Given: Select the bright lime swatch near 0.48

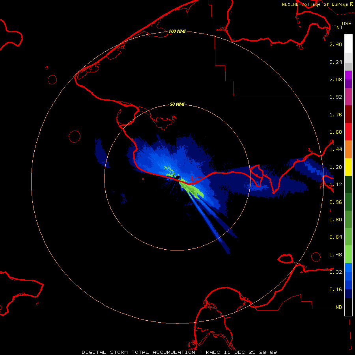Looking at the screenshot, I should (348, 254).
